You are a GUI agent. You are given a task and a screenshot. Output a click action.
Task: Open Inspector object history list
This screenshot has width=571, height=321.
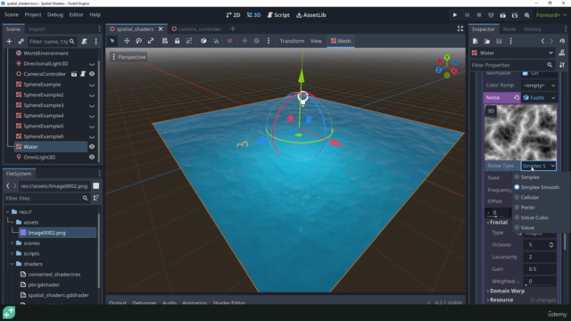tap(562, 41)
